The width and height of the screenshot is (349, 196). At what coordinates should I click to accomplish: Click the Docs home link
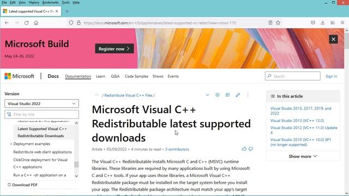53,76
